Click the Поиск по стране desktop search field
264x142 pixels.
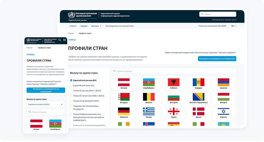click(174, 71)
